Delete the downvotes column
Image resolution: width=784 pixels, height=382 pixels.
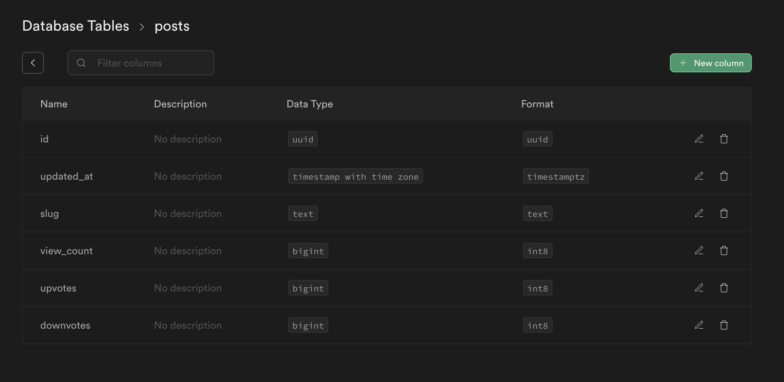pyautogui.click(x=724, y=325)
